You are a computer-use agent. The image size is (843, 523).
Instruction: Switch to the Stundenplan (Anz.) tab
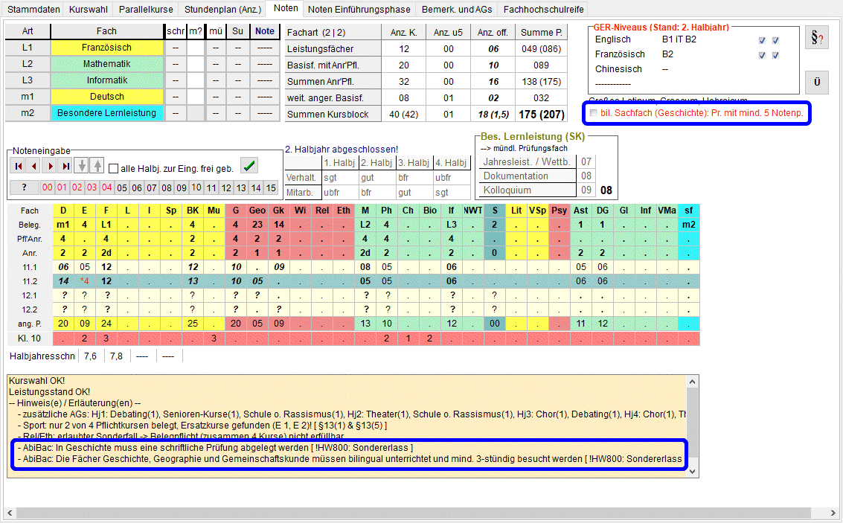222,10
